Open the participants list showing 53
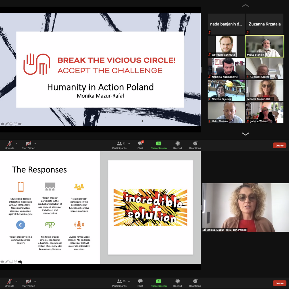289x289 pixels. pyautogui.click(x=119, y=283)
